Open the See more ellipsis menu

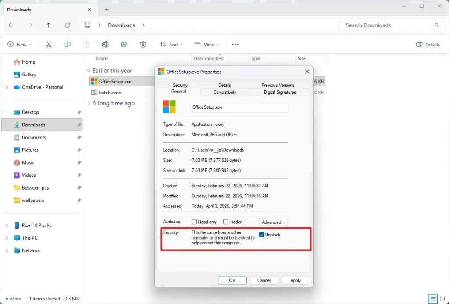(235, 44)
